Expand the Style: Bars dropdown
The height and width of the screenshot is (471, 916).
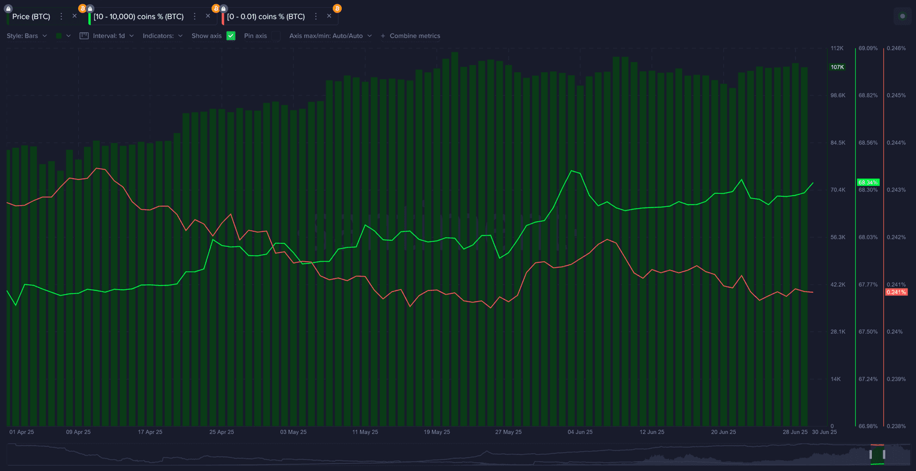[x=27, y=36]
